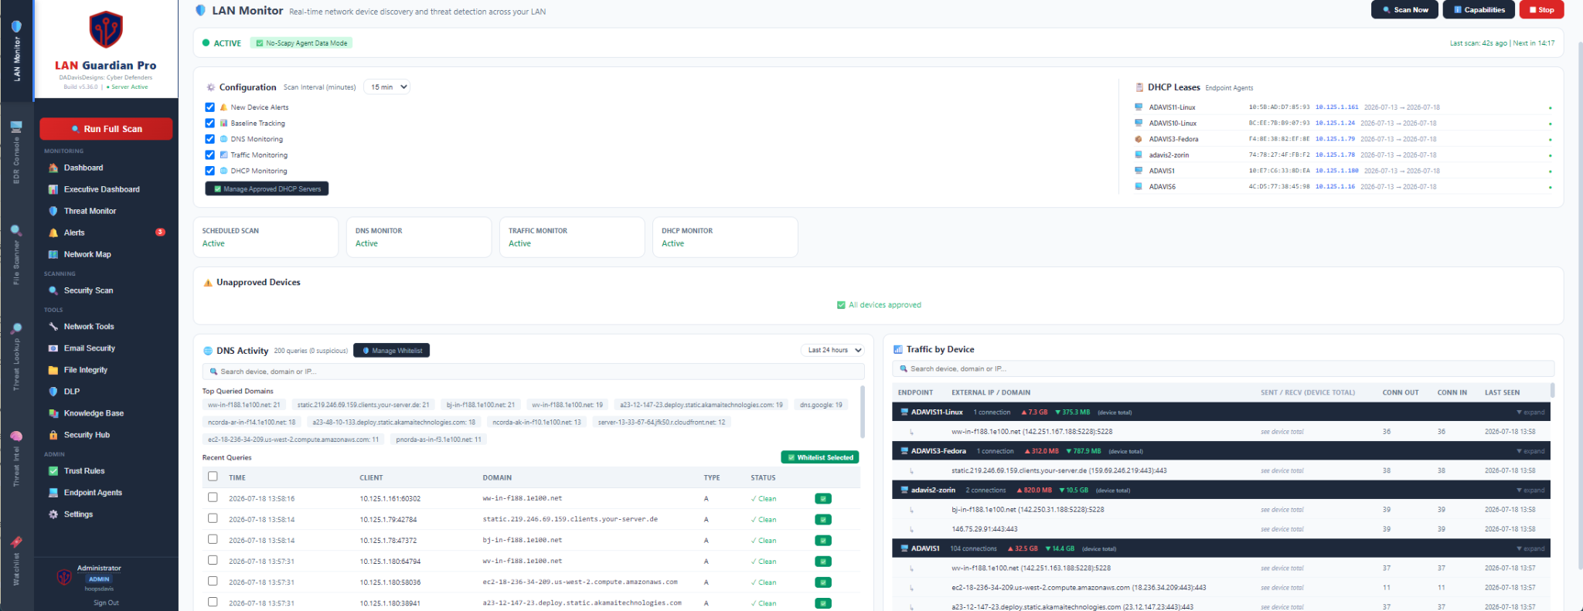Click the LAN Guardian Pro shield logo
Image resolution: width=1583 pixels, height=611 pixels.
point(106,29)
